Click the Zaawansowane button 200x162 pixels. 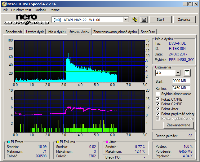click(x=178, y=125)
